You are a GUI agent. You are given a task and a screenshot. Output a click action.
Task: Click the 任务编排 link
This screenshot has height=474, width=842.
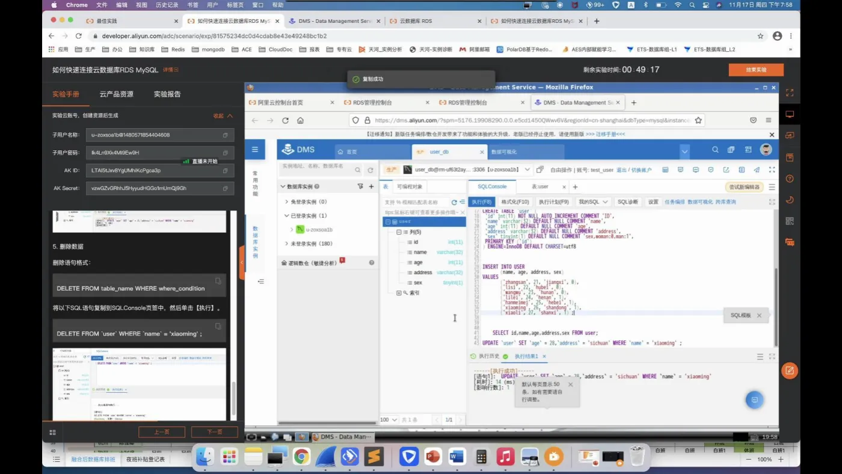coord(675,202)
